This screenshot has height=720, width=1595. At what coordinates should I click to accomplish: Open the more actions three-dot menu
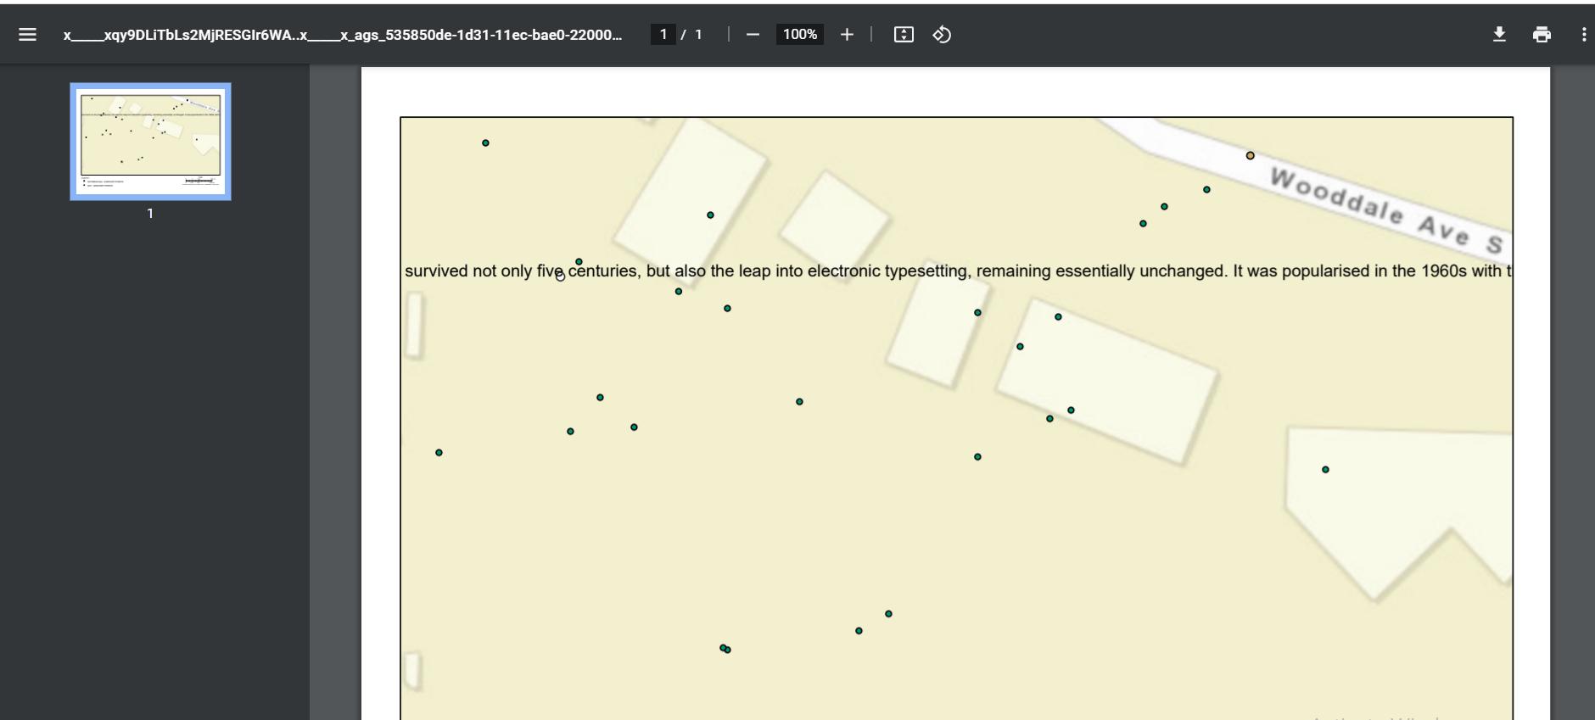pos(1583,35)
